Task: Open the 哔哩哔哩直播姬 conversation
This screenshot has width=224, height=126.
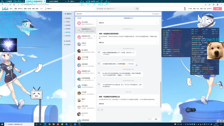Action: pyautogui.click(x=86, y=79)
